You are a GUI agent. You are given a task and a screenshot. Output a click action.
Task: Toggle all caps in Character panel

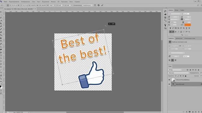click(x=176, y=28)
